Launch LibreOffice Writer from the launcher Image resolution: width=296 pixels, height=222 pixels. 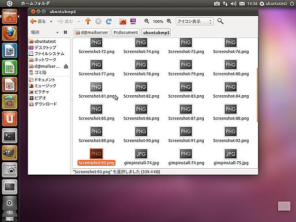point(9,50)
